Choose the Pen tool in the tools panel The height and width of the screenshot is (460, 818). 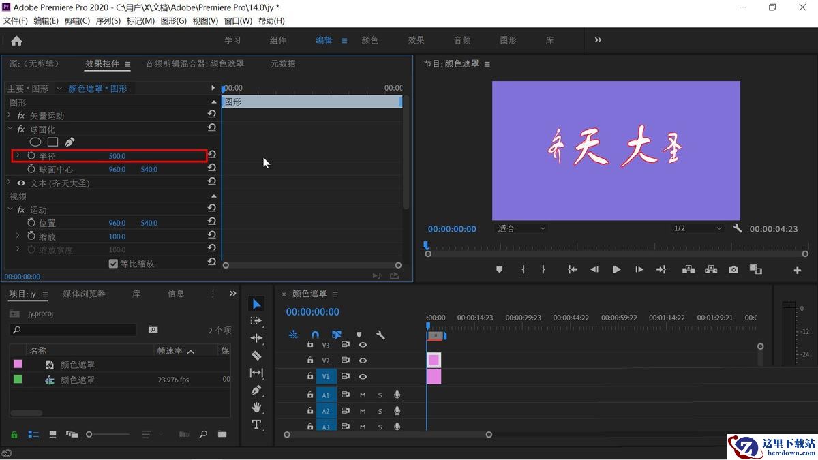click(x=256, y=390)
